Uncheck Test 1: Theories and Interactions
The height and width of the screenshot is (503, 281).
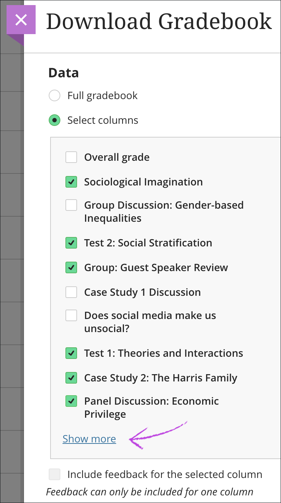pos(71,353)
